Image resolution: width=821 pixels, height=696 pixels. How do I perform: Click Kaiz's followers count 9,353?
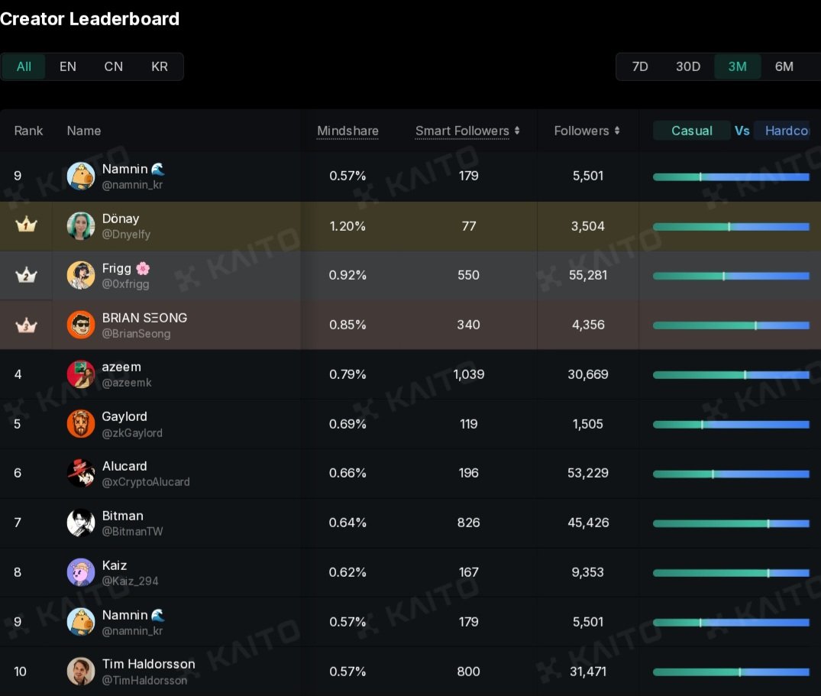587,572
